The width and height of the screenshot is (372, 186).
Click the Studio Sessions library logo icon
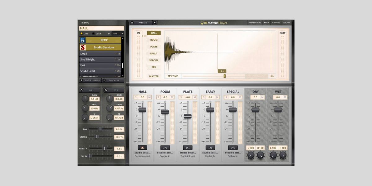pyautogui.click(x=82, y=47)
